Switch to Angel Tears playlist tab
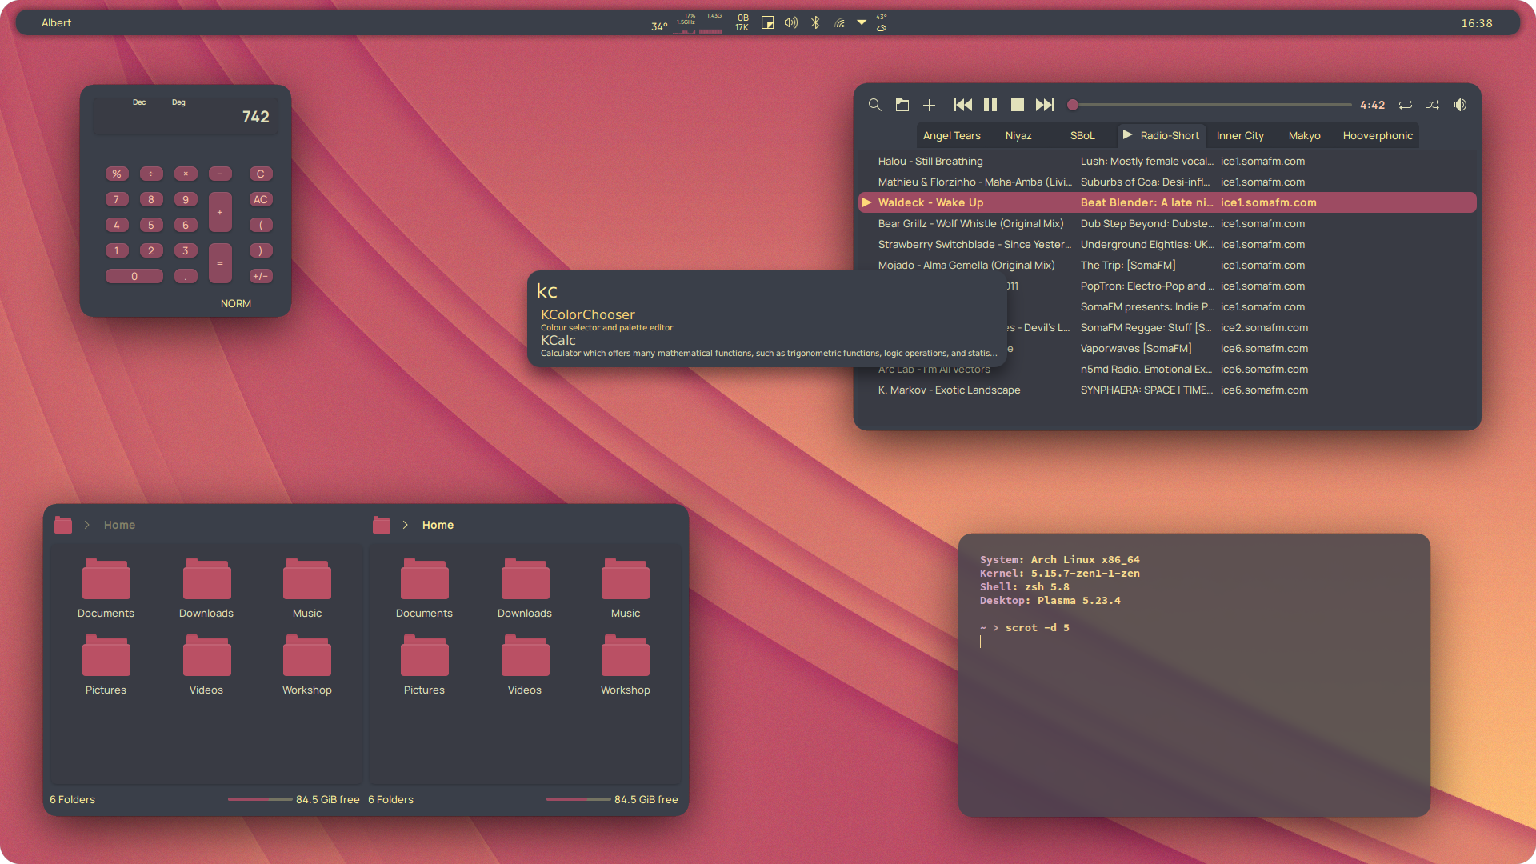 click(x=951, y=136)
